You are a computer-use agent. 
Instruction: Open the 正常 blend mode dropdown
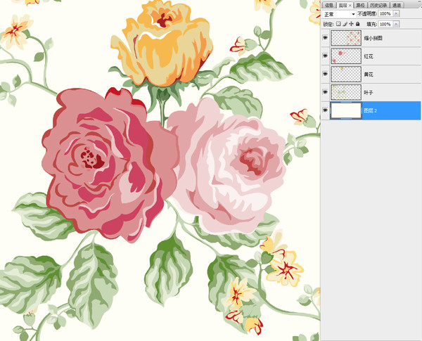point(339,14)
